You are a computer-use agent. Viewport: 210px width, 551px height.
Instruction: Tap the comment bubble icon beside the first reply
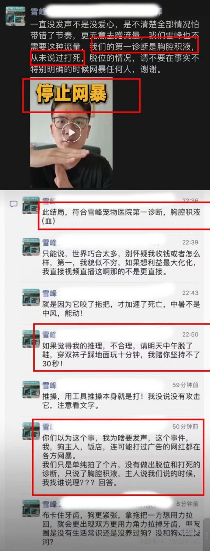[x=13, y=204]
